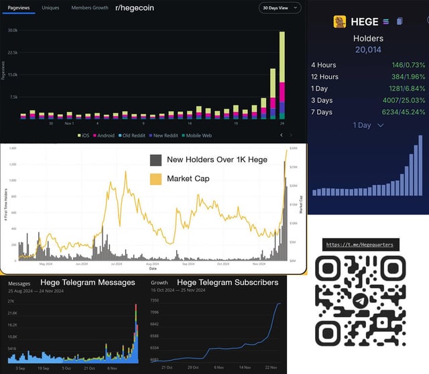Click the Solana chain icon beside HEGE

coord(388,21)
